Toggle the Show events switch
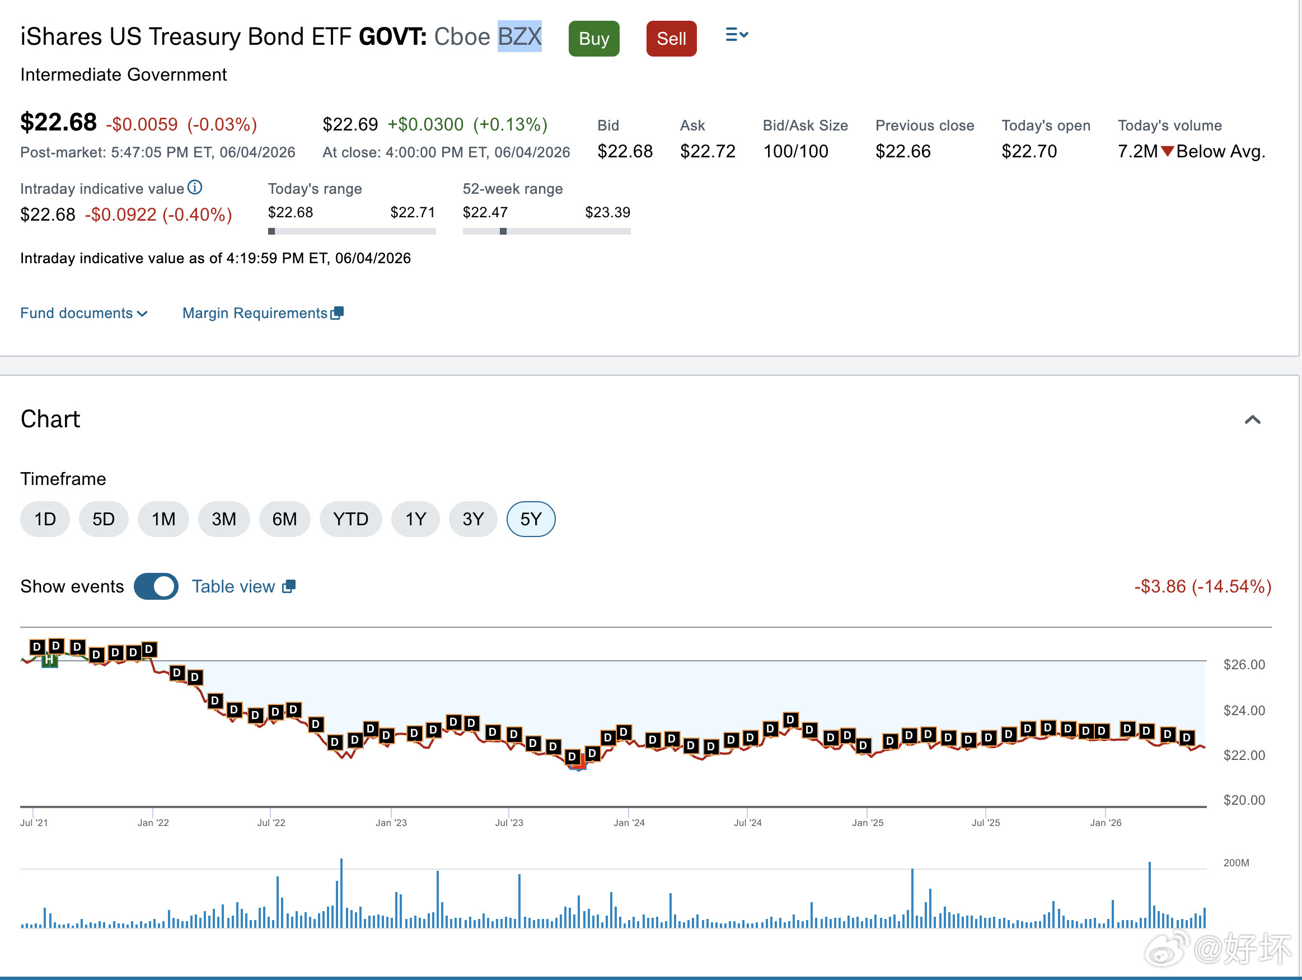1302x980 pixels. coord(156,586)
